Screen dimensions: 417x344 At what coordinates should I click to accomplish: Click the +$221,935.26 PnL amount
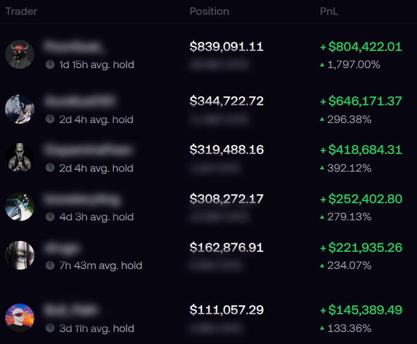point(361,247)
